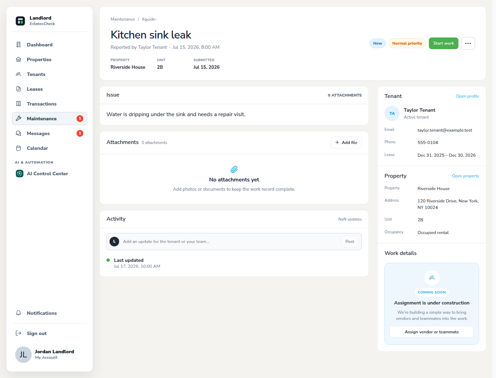Focus the add update text field

(x=230, y=242)
